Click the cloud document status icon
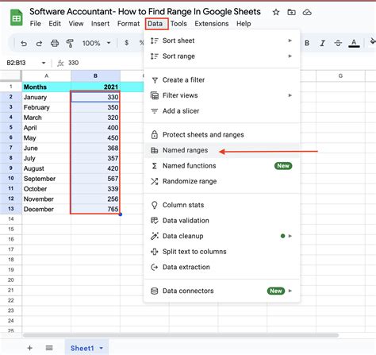This screenshot has width=376, height=355. 307,12
